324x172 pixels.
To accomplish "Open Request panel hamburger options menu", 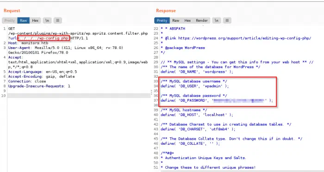I will [x=58, y=20].
